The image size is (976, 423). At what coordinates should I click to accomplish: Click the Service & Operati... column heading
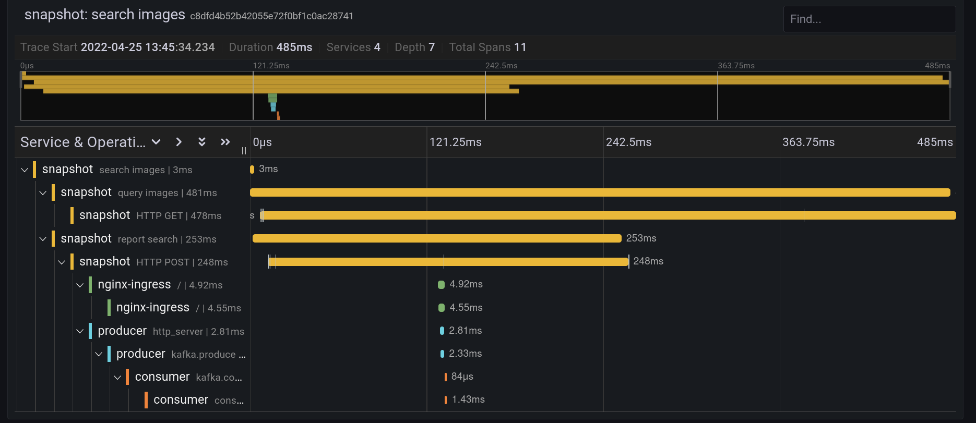pos(83,142)
